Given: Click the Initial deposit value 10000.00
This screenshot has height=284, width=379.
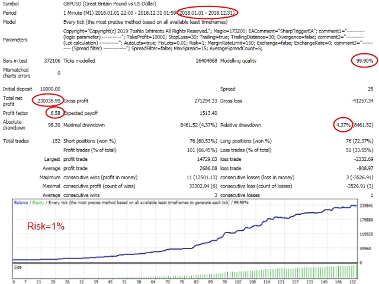Looking at the screenshot, I should pos(50,89).
